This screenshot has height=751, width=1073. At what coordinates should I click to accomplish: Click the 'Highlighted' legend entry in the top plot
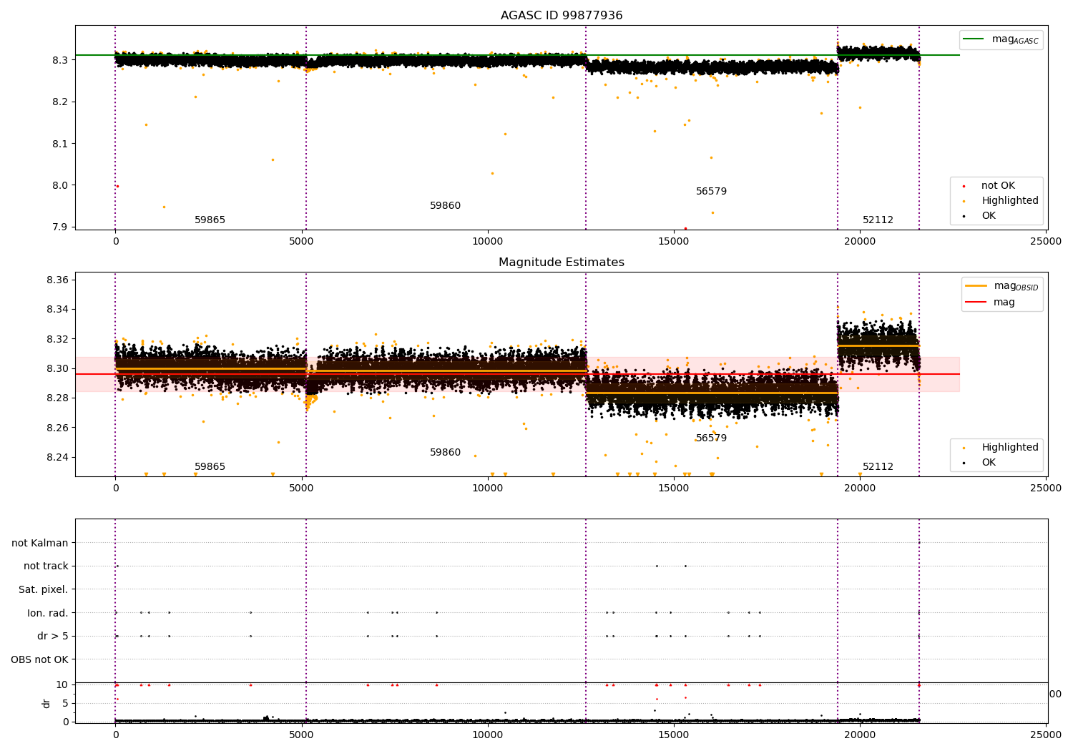(x=1010, y=201)
